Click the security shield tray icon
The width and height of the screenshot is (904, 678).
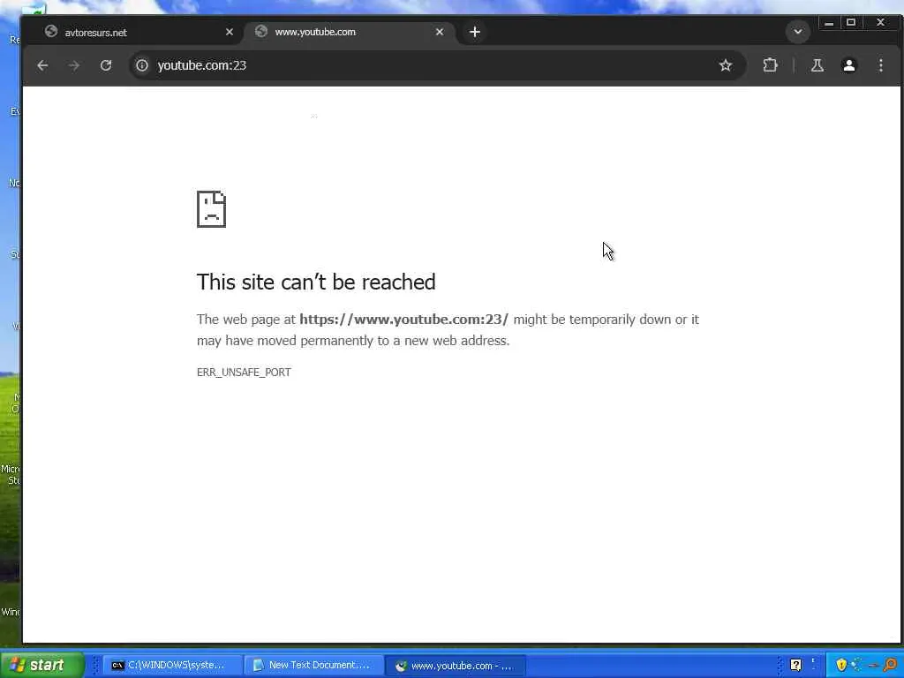pyautogui.click(x=841, y=666)
